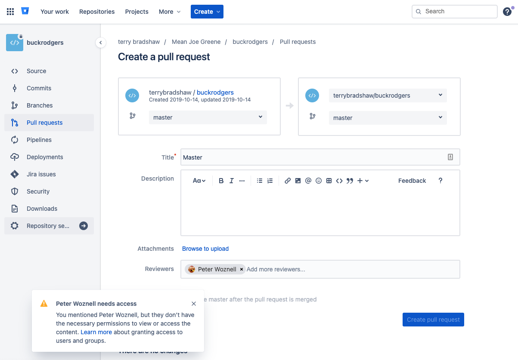Click the Deployments cloud upload icon
The height and width of the screenshot is (360, 518).
[15, 157]
